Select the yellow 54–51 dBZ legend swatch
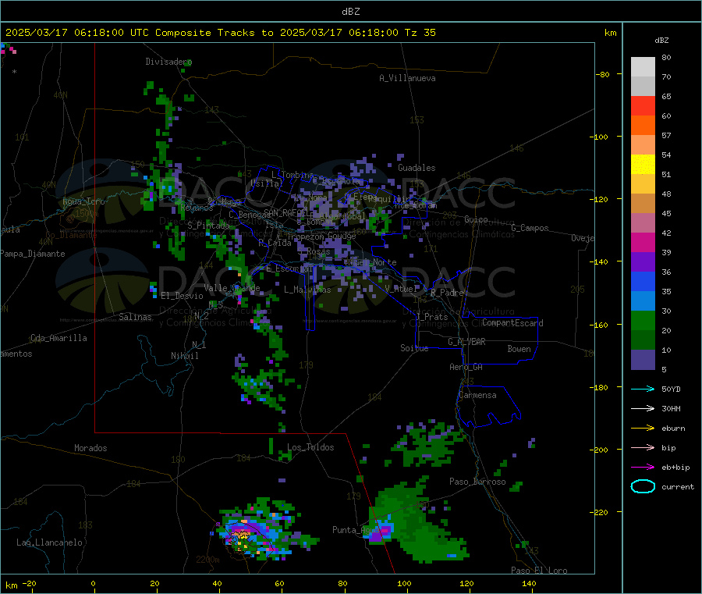This screenshot has height=594, width=702. point(643,165)
